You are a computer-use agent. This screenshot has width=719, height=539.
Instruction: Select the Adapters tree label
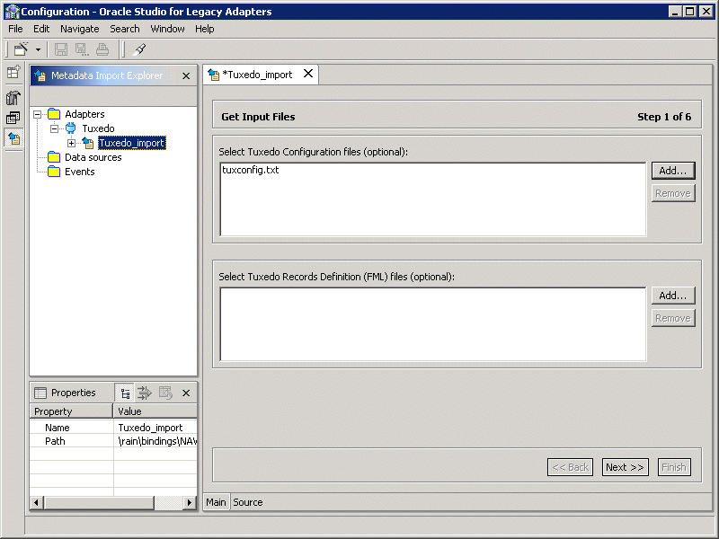[84, 114]
